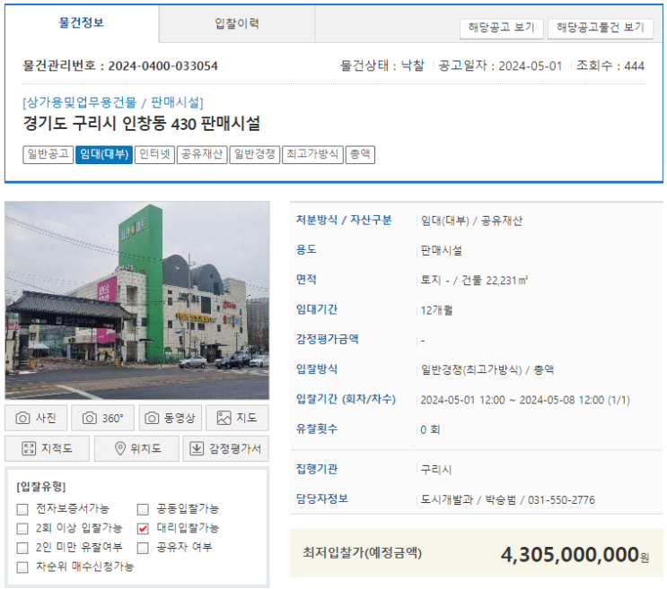Check the 2회 이상 입찰가능 checkbox
This screenshot has width=667, height=589.
click(22, 528)
